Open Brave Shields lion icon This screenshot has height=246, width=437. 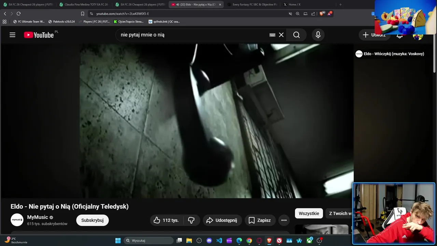click(x=322, y=14)
